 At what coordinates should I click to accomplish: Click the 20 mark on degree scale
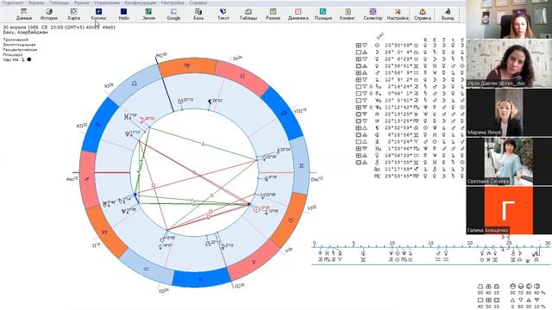469,243
